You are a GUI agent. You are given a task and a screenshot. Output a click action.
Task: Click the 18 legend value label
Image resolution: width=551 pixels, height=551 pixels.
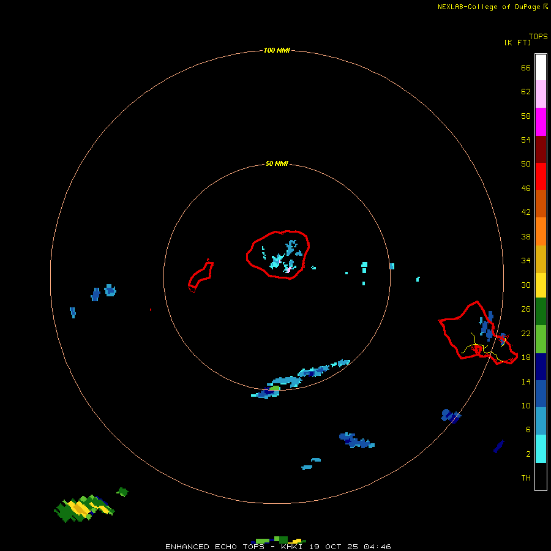coord(526,358)
